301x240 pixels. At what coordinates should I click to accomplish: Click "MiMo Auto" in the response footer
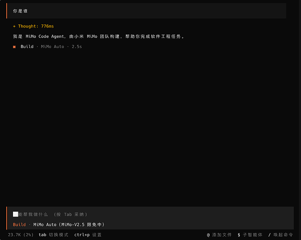click(x=52, y=47)
